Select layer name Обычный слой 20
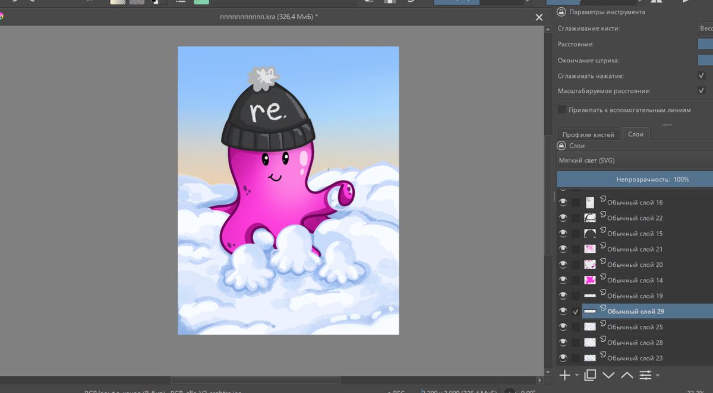Screen dimensions: 713x393 (635, 265)
